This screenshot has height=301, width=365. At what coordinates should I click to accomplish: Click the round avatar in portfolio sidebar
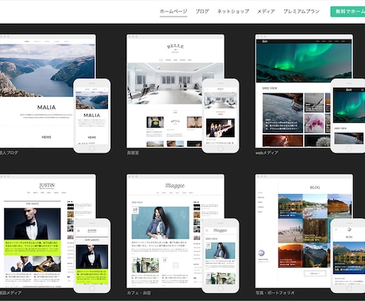coord(261,253)
